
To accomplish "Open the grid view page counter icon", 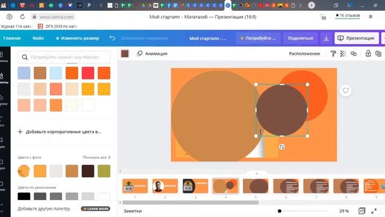I will (x=362, y=211).
